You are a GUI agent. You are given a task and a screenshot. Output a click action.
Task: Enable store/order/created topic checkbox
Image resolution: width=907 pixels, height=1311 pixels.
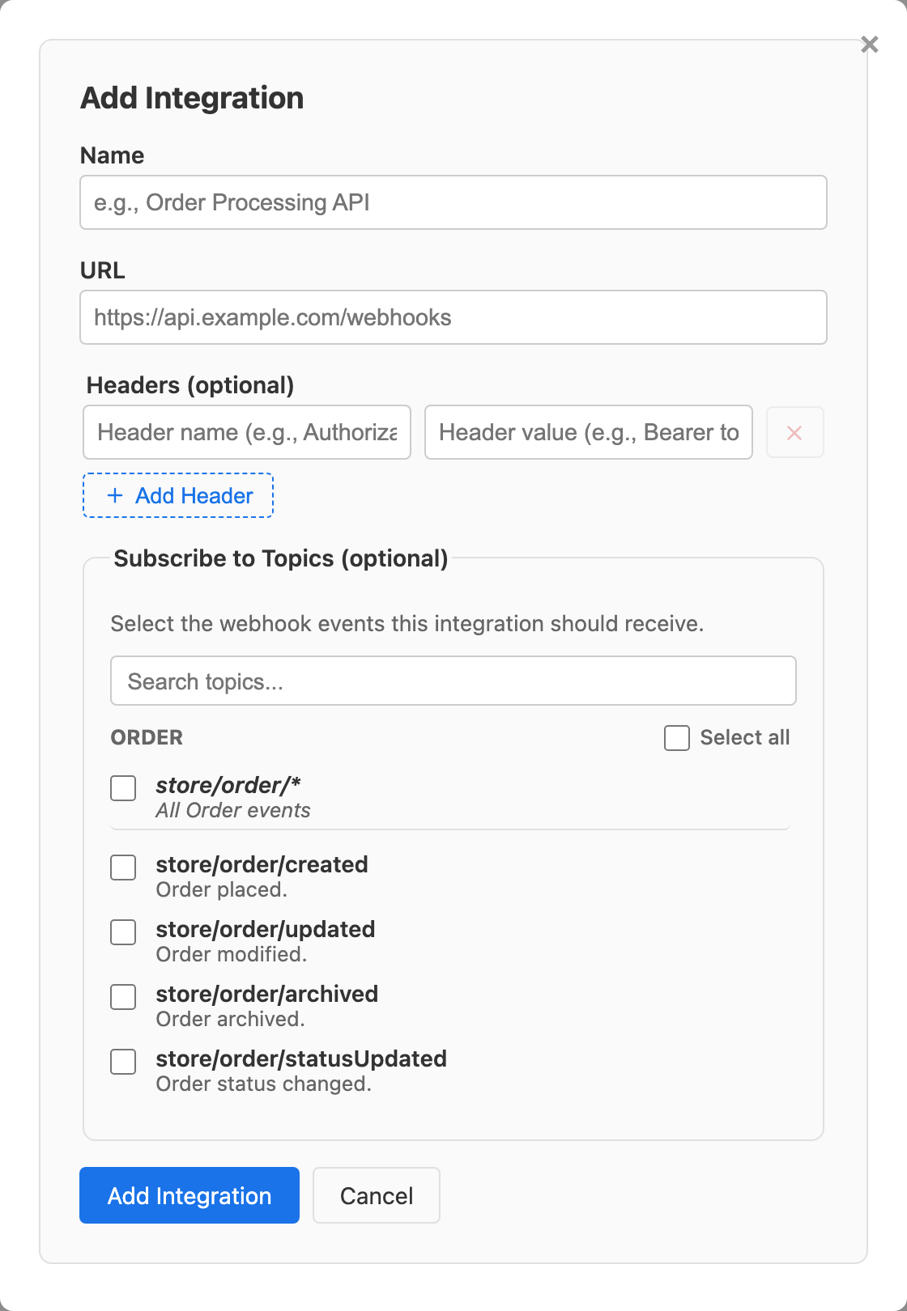123,868
